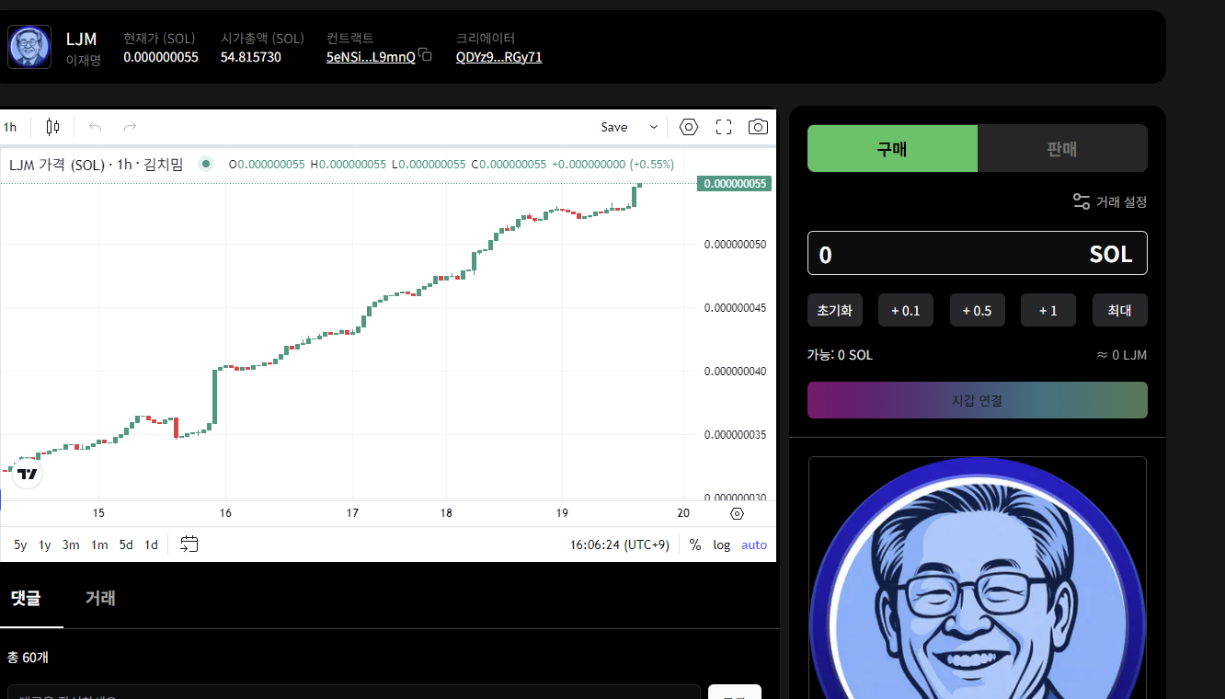1225x699 pixels.
Task: Click the 총 60개 comments count
Action: tap(27, 657)
